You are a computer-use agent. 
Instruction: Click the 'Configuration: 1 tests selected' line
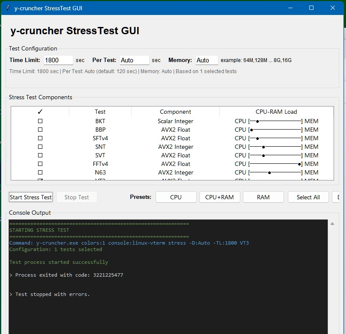point(56,249)
